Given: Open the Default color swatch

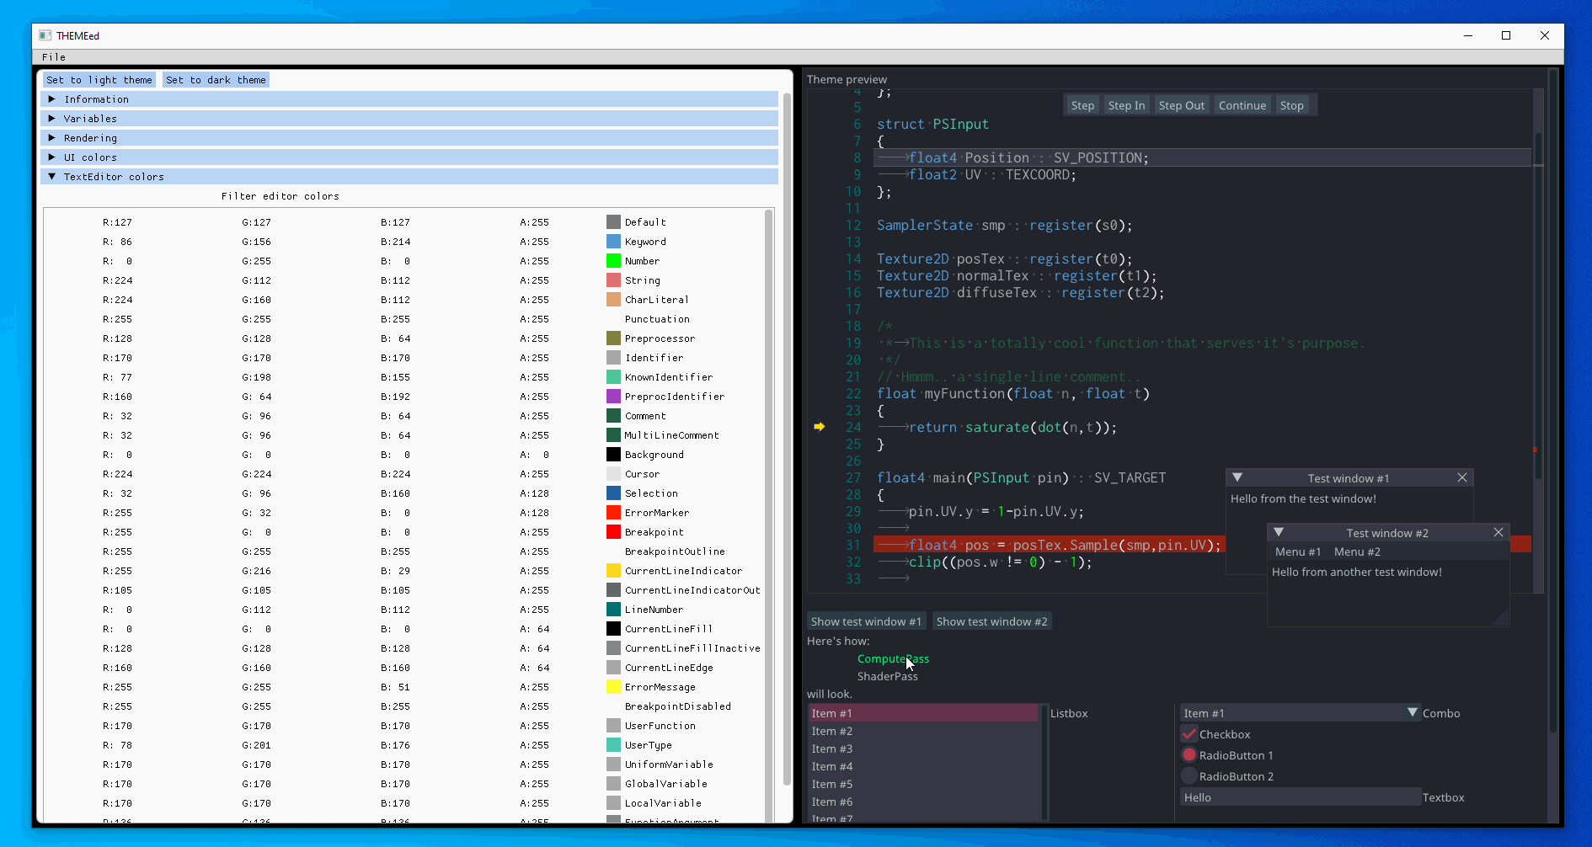Looking at the screenshot, I should pyautogui.click(x=613, y=222).
